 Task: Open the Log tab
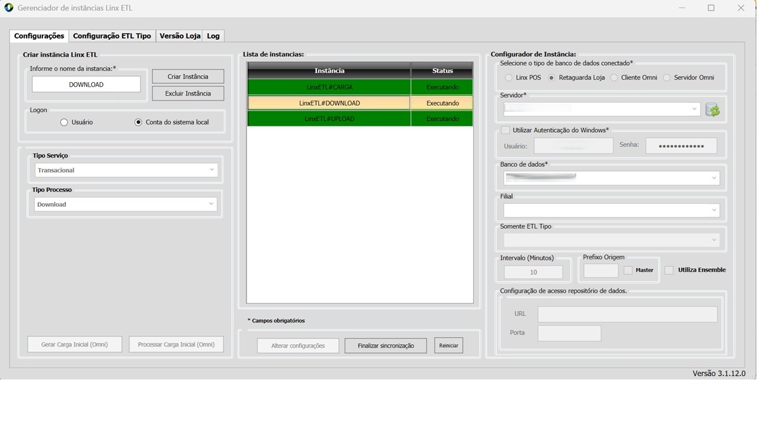point(213,36)
